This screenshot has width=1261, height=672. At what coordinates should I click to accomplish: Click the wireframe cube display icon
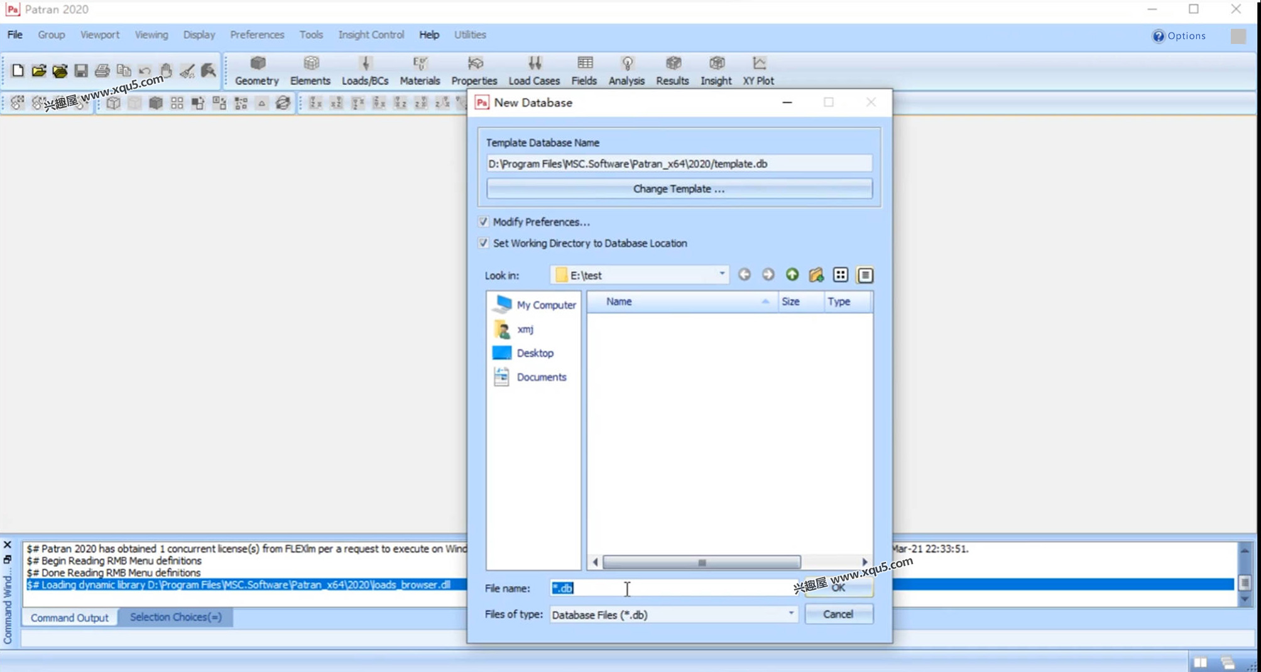pos(113,103)
